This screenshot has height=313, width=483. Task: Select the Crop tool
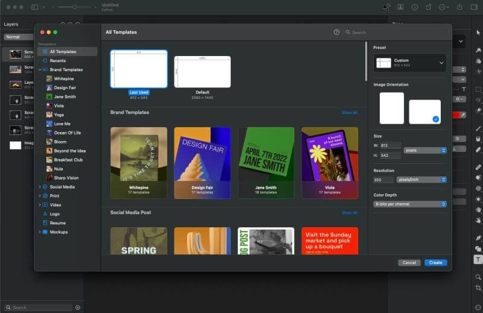click(478, 288)
